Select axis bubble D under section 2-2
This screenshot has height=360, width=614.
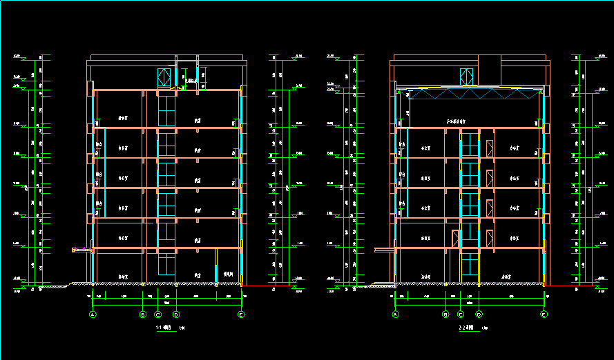coord(479,314)
